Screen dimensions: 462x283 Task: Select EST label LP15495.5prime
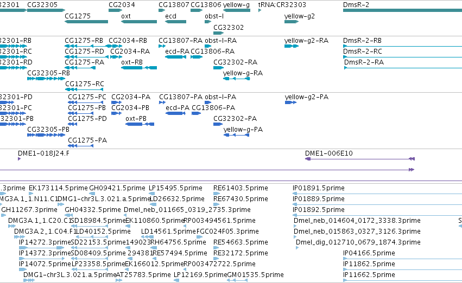(x=175, y=188)
